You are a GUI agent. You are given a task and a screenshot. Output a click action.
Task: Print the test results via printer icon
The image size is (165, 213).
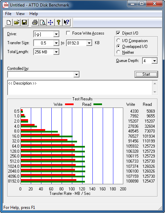[x=35, y=22]
